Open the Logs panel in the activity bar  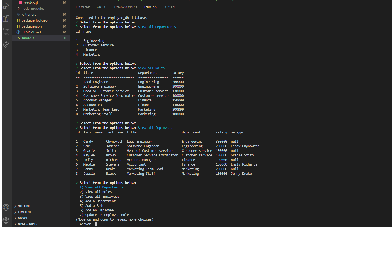click(6, 30)
